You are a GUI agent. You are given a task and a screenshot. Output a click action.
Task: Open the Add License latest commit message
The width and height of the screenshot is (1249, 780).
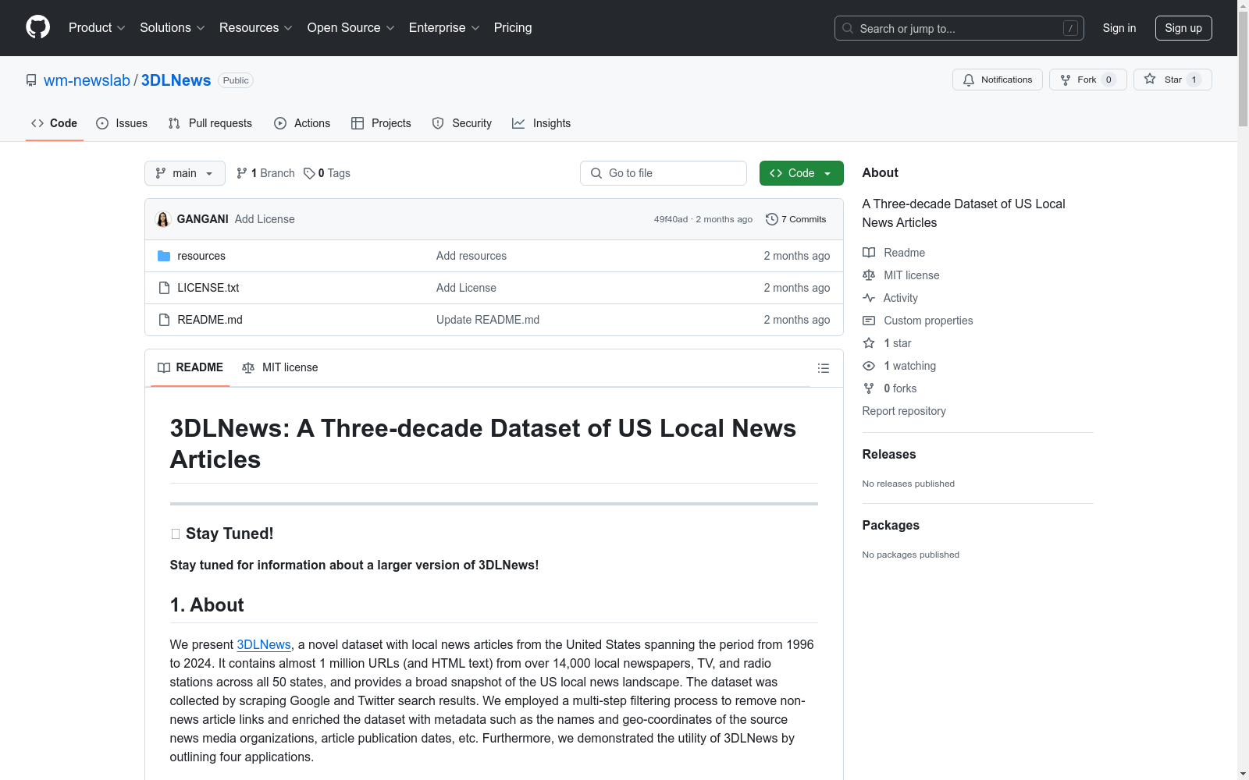(265, 219)
